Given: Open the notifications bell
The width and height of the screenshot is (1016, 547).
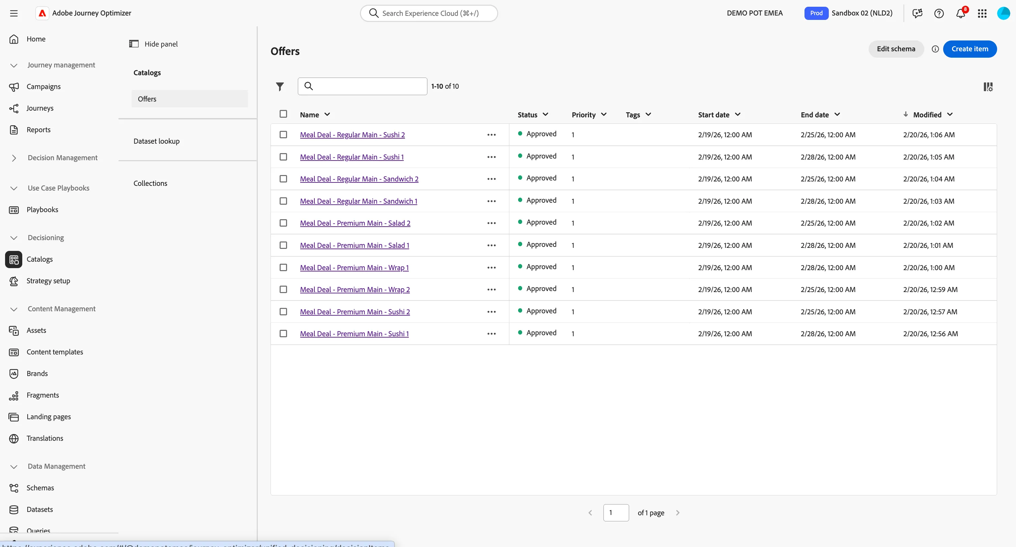Looking at the screenshot, I should tap(960, 13).
